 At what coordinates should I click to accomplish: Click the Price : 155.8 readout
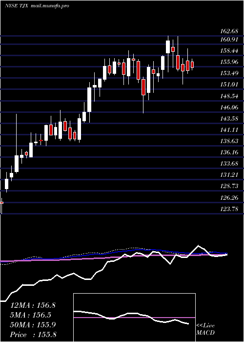click(x=33, y=335)
